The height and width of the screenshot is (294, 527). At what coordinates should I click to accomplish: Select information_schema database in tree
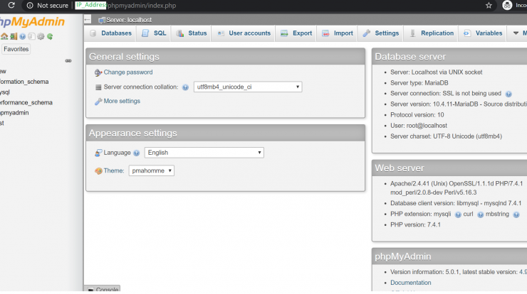point(24,82)
